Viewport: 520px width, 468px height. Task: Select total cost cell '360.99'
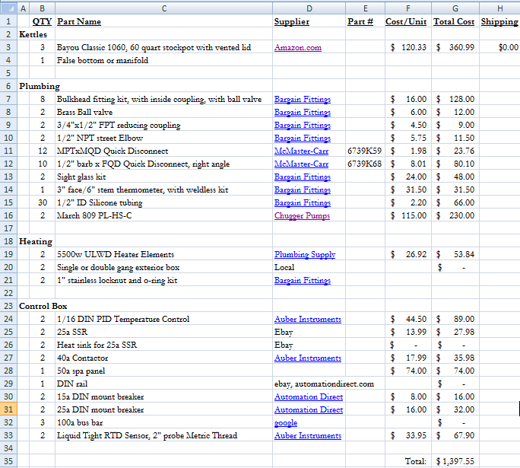[455, 47]
